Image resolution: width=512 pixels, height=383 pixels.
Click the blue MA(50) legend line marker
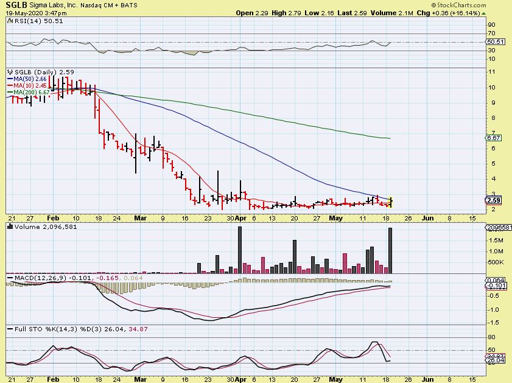[x=10, y=79]
